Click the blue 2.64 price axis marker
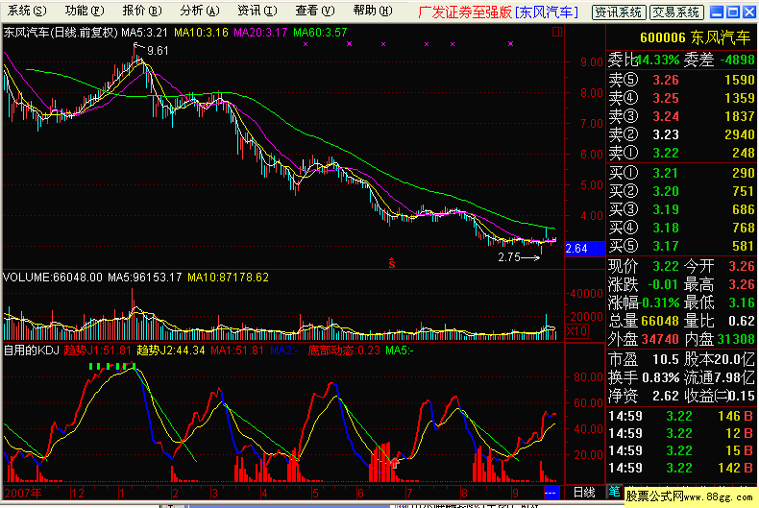The height and width of the screenshot is (508, 759). pos(585,249)
